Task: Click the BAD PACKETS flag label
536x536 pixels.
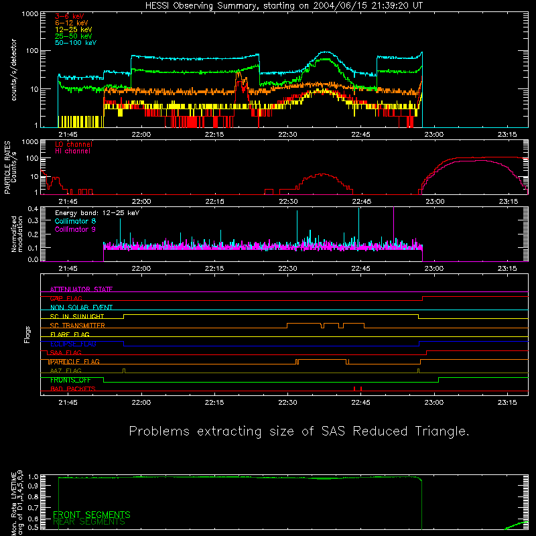Action: (73, 389)
